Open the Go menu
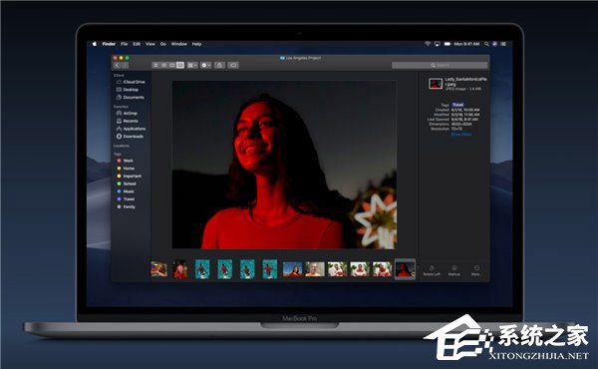This screenshot has height=369, width=598. pyautogui.click(x=163, y=44)
